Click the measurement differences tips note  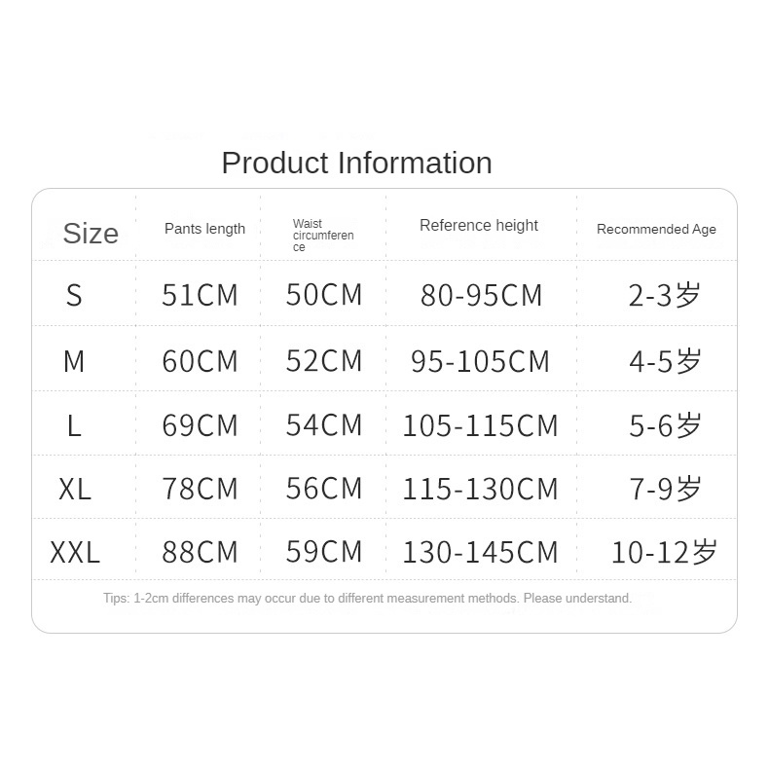click(368, 599)
